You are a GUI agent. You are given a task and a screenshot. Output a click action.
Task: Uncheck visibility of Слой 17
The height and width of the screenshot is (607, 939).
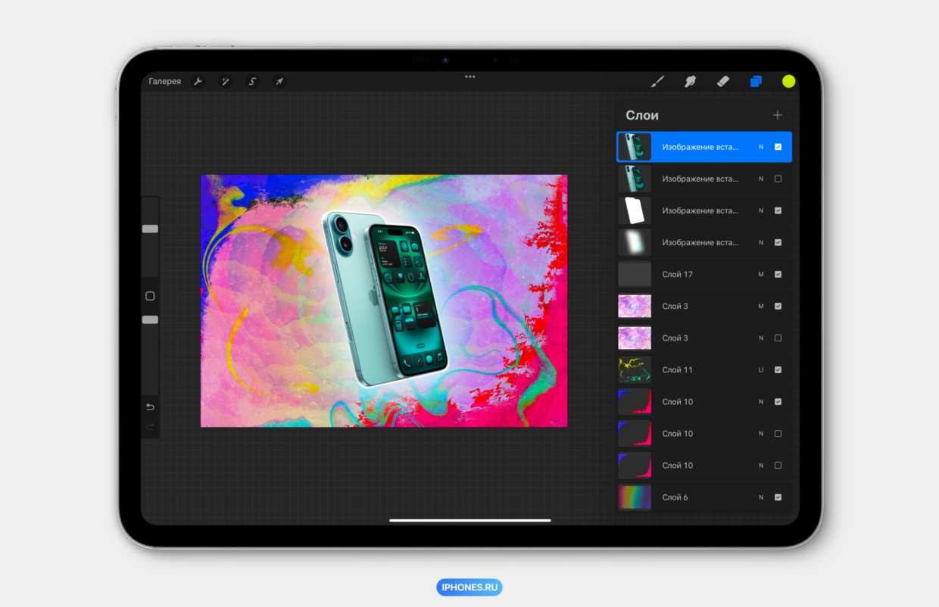[x=778, y=274]
